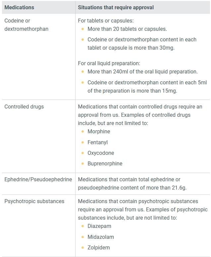The height and width of the screenshot is (257, 211).
Task: Select the Oxycodone list entry
Action: pos(101,153)
